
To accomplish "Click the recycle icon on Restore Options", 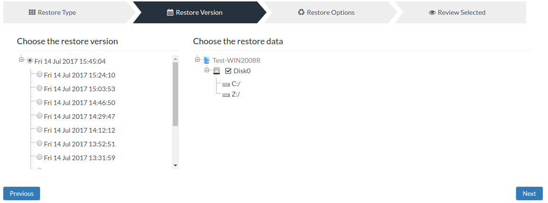I will pos(301,12).
